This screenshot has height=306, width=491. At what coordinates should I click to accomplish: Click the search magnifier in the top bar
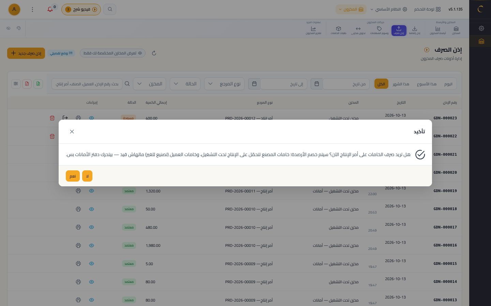pyautogui.click(x=110, y=9)
